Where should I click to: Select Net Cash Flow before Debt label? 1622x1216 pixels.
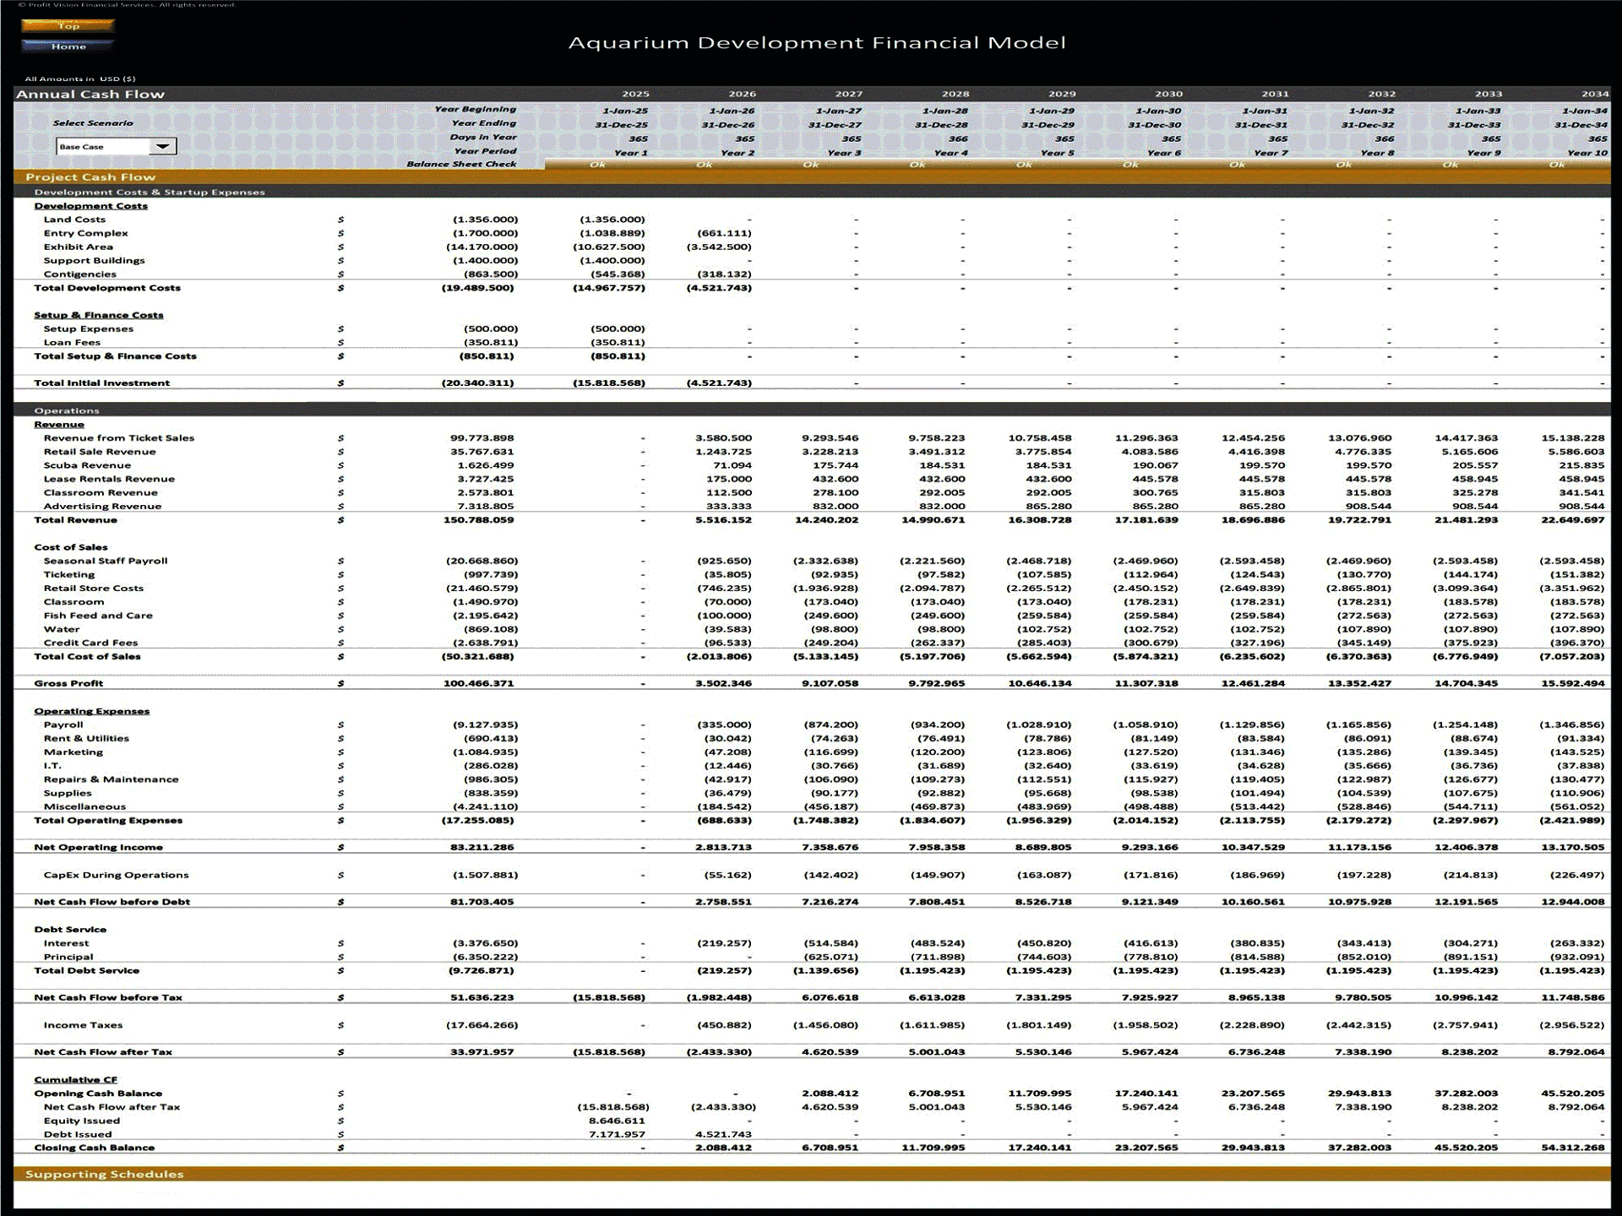112,902
